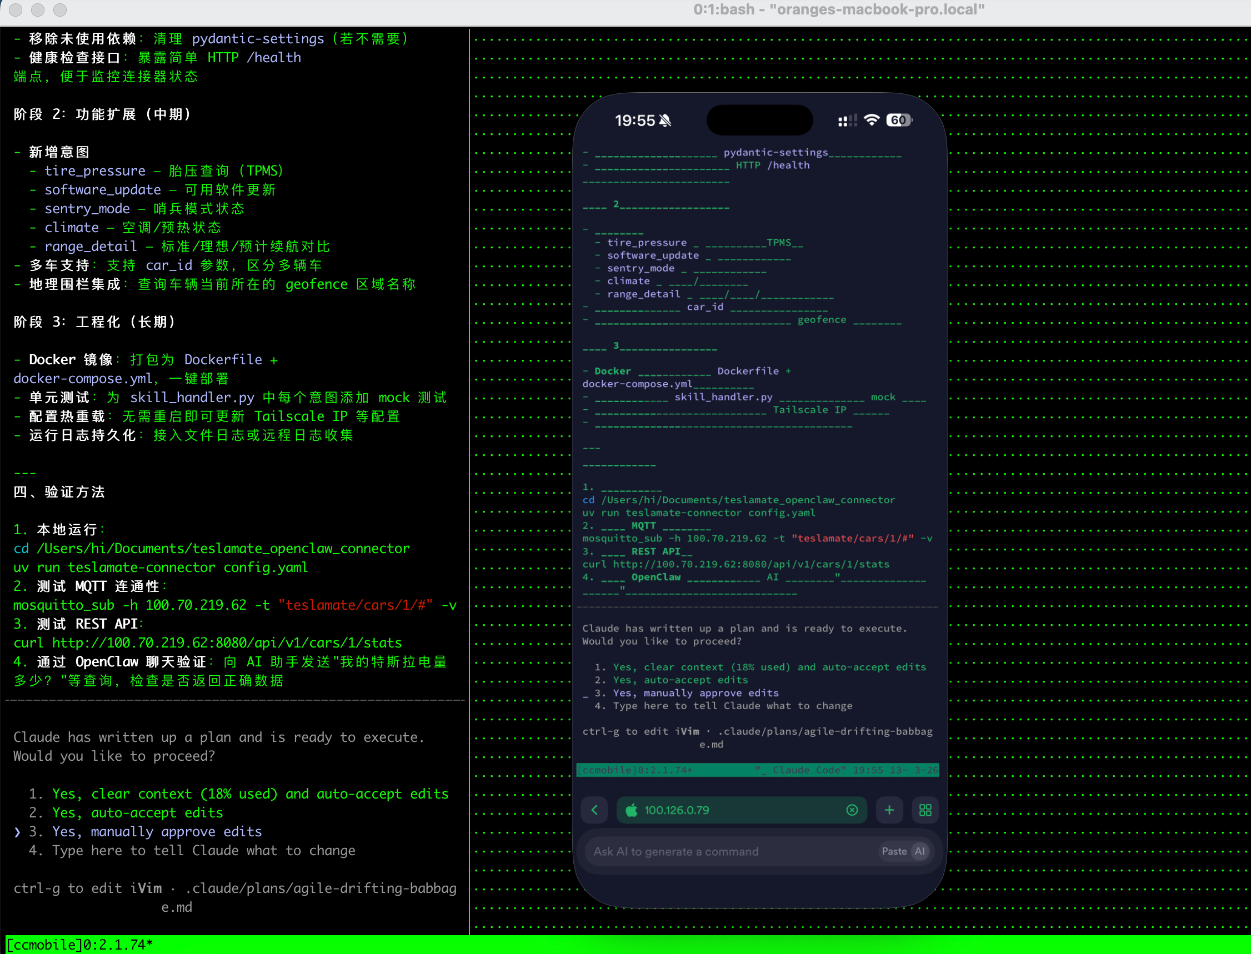Select 'Yes, clear context (18% used)' in left terminal

pos(239,794)
